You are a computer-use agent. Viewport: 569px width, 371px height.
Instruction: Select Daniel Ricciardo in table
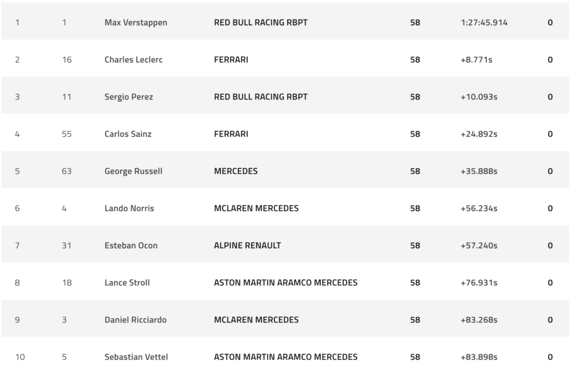pos(136,320)
